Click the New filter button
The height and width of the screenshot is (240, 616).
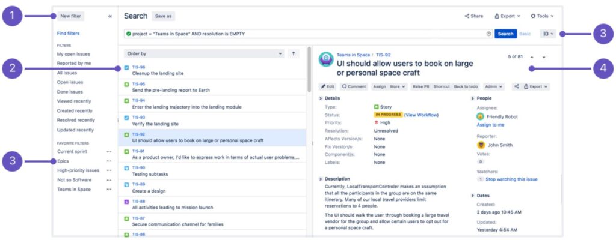click(71, 16)
